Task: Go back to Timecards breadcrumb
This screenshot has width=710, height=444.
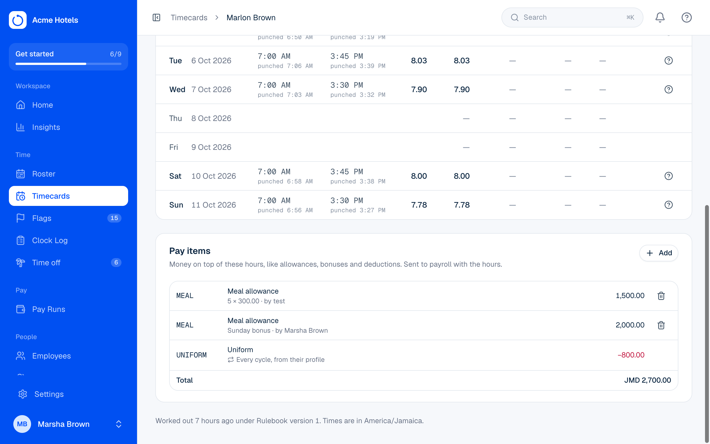Action: pos(189,17)
